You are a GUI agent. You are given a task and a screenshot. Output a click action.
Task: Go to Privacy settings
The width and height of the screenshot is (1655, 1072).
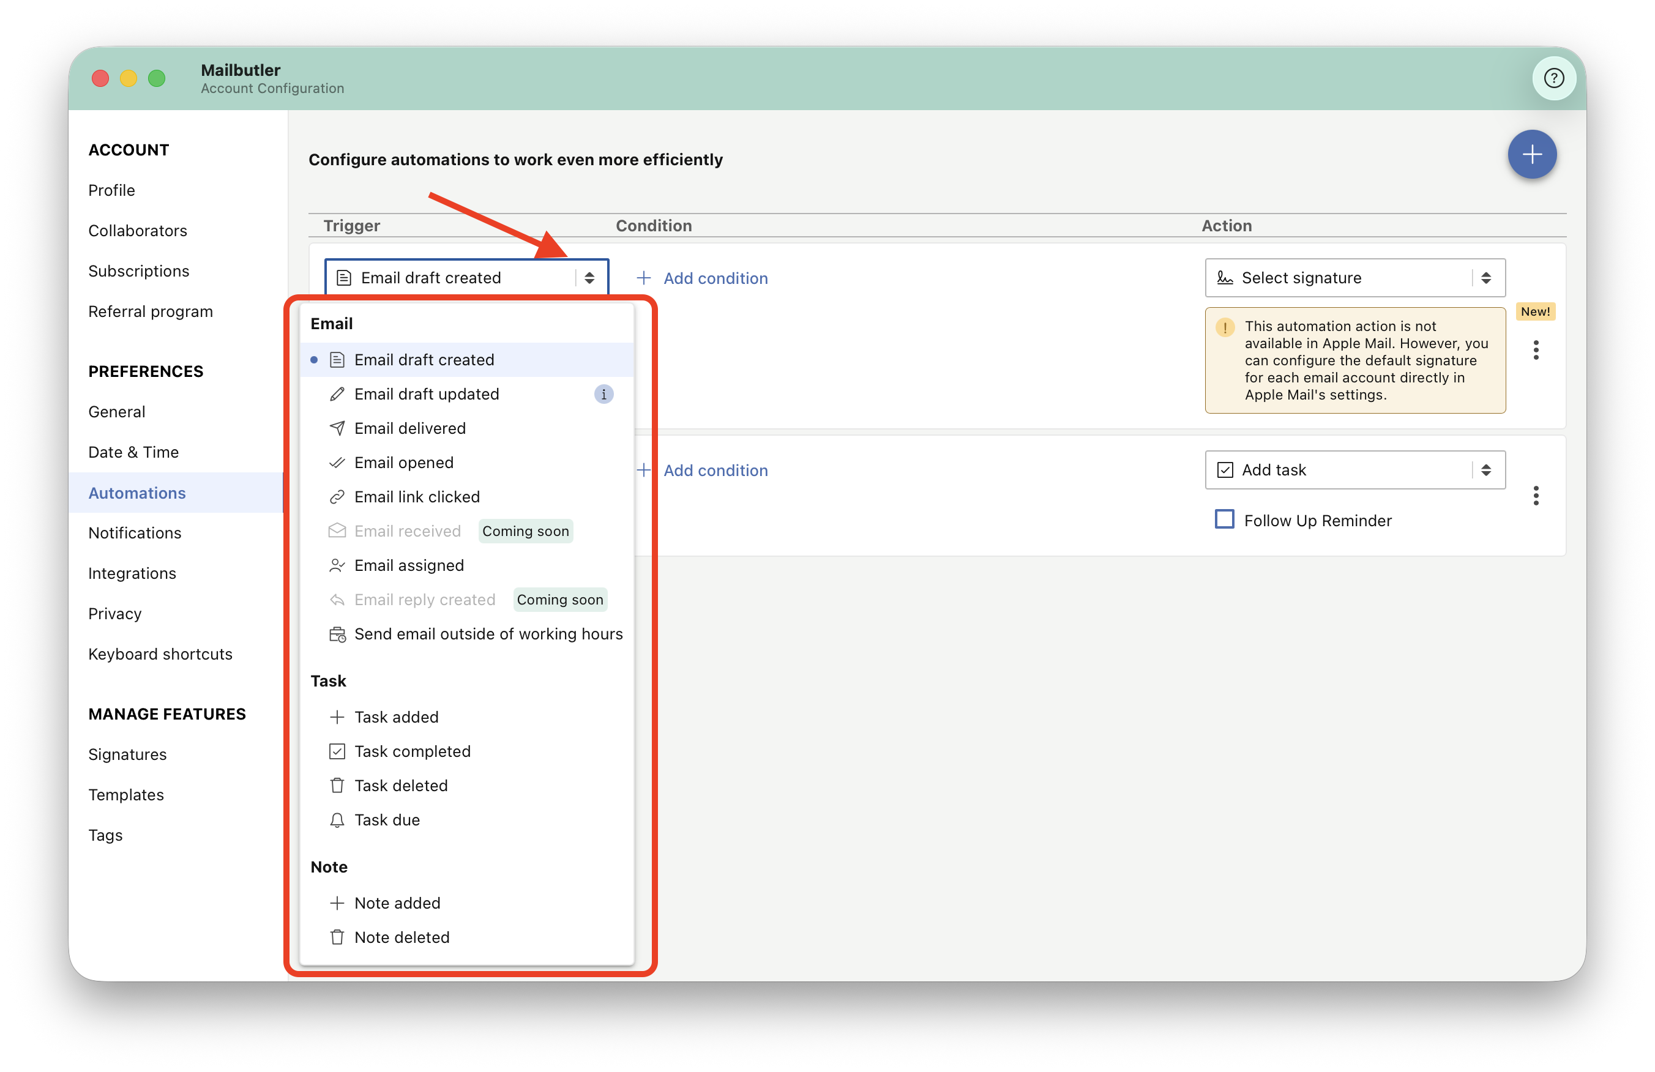click(x=114, y=614)
